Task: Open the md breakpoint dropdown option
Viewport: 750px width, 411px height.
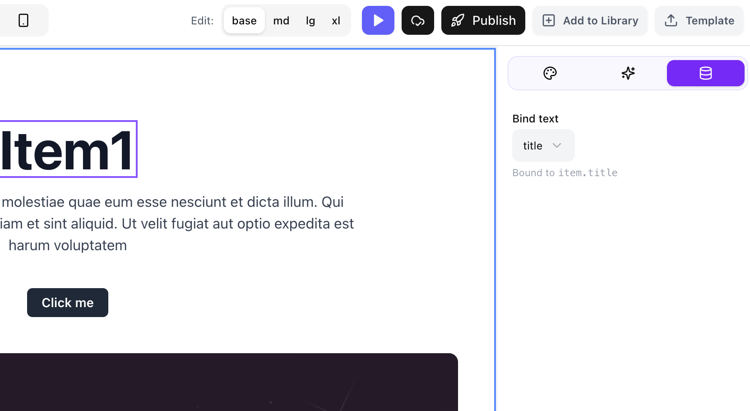Action: 281,20
